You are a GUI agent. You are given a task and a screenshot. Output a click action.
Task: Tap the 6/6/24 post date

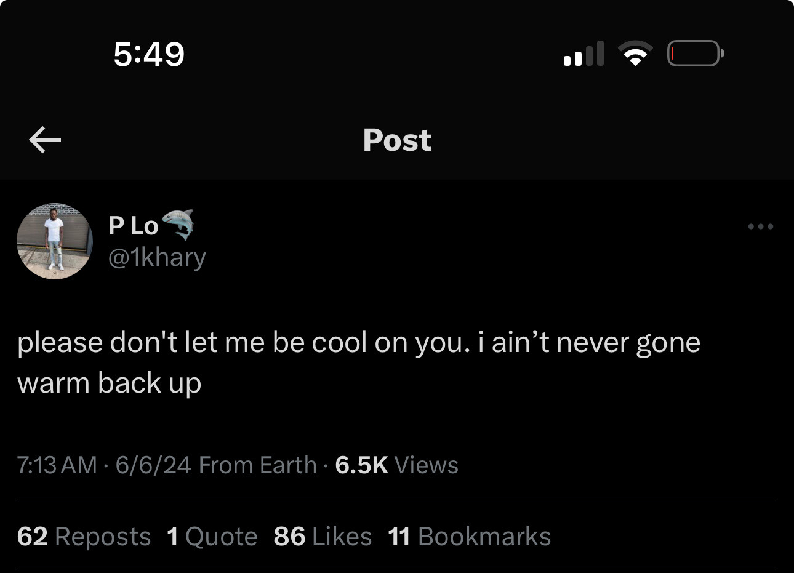[153, 465]
